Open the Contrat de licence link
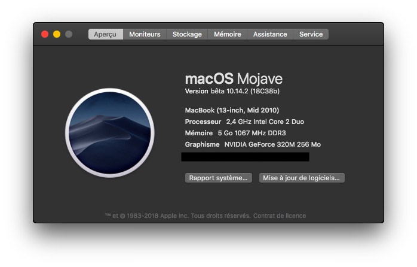Image resolution: width=417 pixels, height=267 pixels. click(280, 216)
